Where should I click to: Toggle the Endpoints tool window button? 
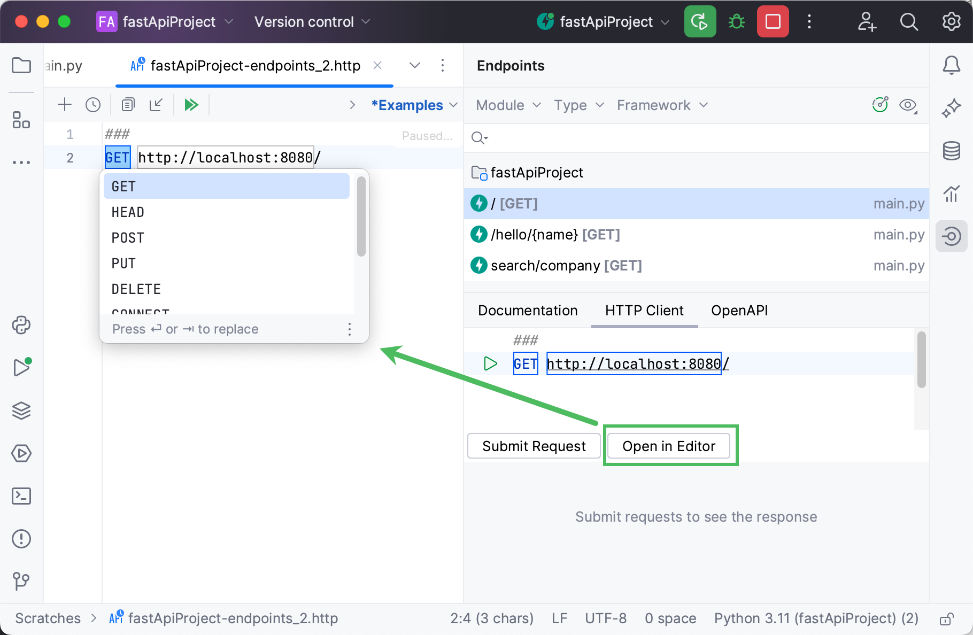[x=952, y=236]
